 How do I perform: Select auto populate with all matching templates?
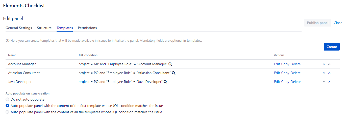point(7,112)
